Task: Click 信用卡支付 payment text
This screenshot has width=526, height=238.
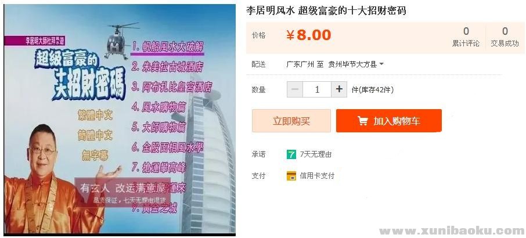Action: (x=317, y=176)
